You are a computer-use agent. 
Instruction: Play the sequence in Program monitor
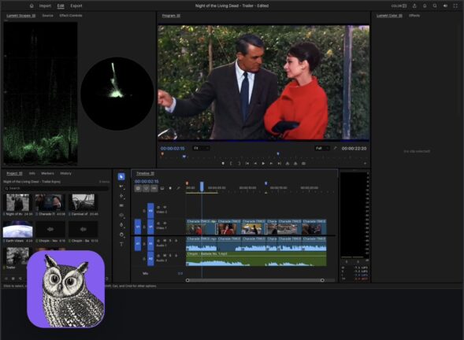[x=263, y=163]
